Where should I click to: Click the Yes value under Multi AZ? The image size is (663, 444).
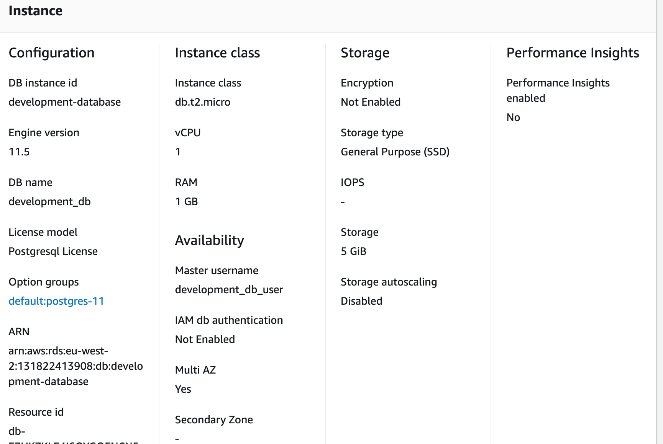click(x=183, y=389)
